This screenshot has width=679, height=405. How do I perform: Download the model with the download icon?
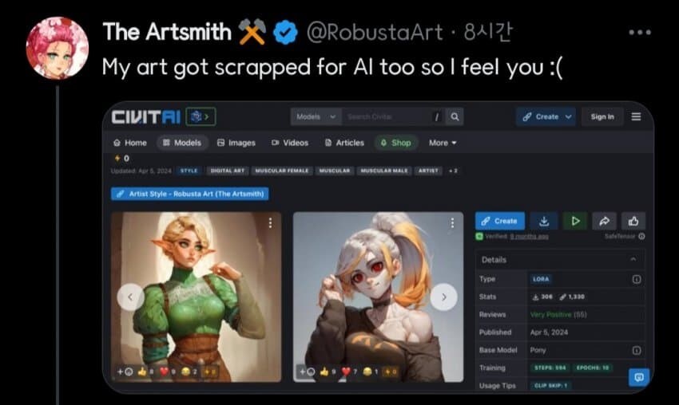pyautogui.click(x=544, y=221)
